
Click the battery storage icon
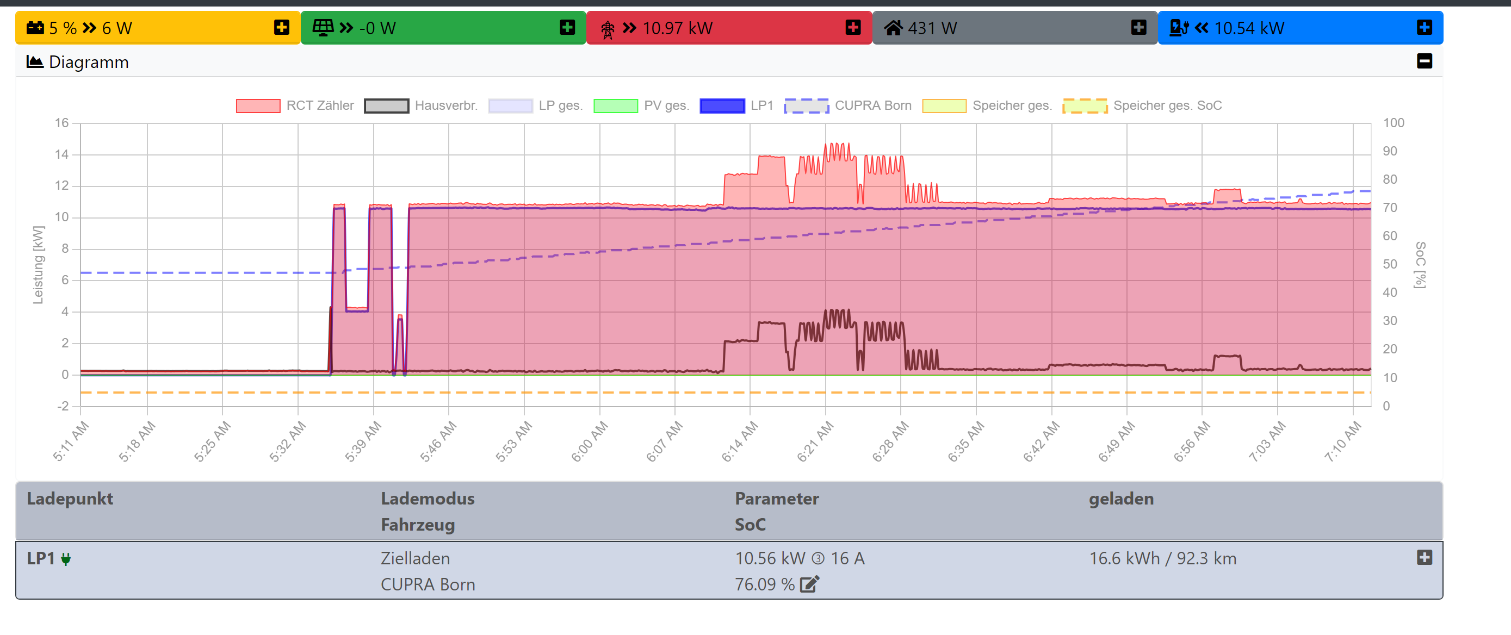pos(35,28)
